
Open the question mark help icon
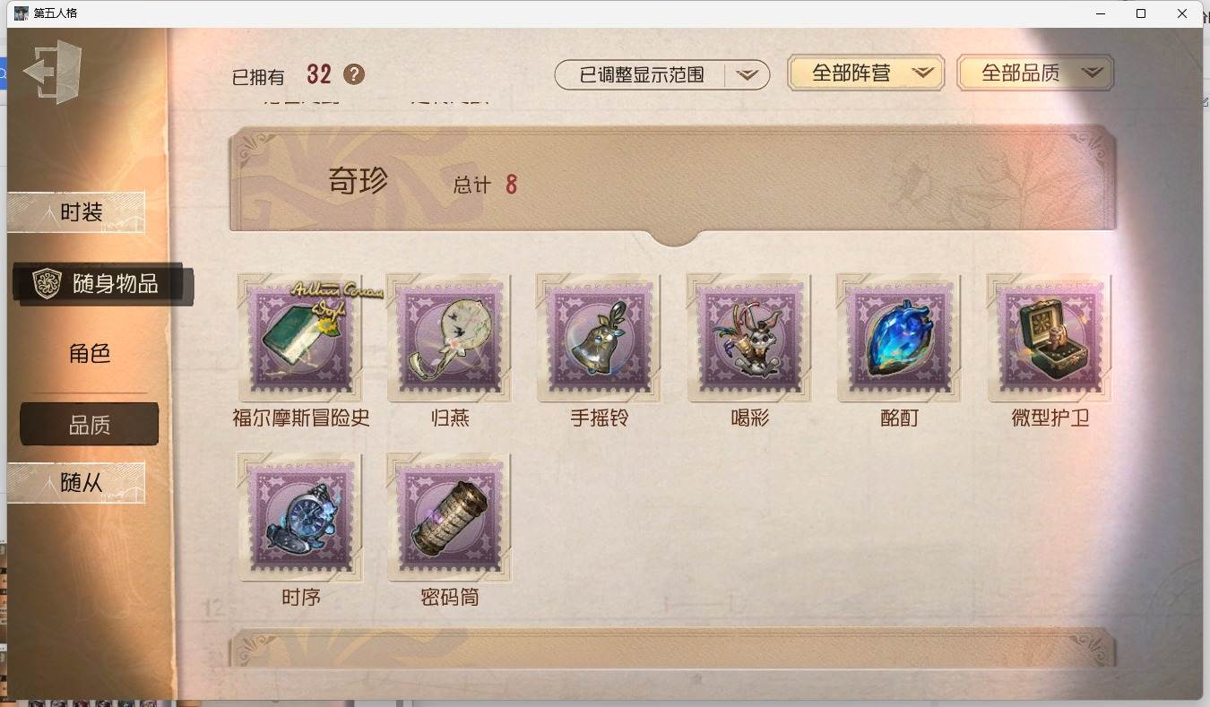(354, 74)
